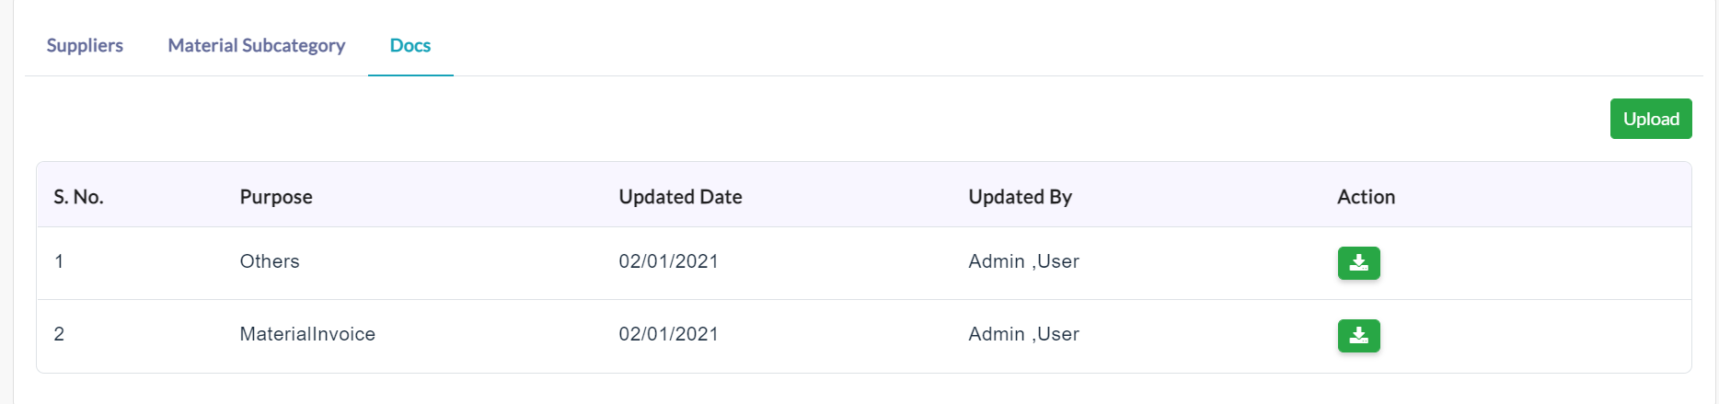1719x404 pixels.
Task: Select serial number 2 cell
Action: point(59,334)
